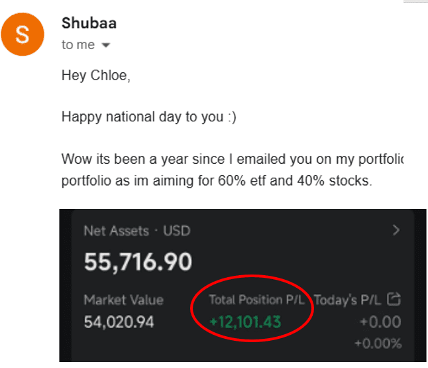Open recipient details dropdown arrow next to "to me"

[x=105, y=46]
